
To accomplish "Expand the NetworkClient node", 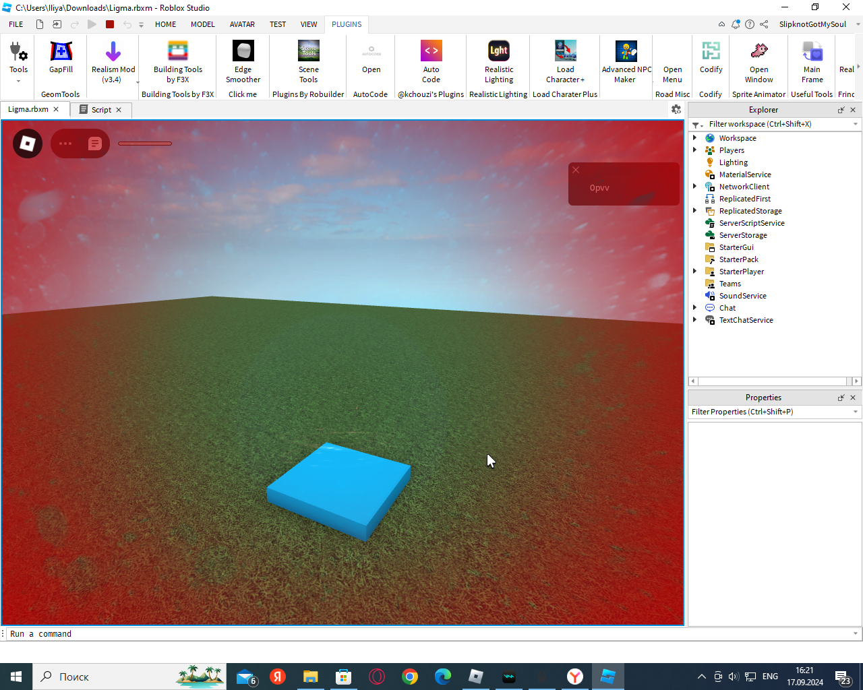I will coord(694,186).
